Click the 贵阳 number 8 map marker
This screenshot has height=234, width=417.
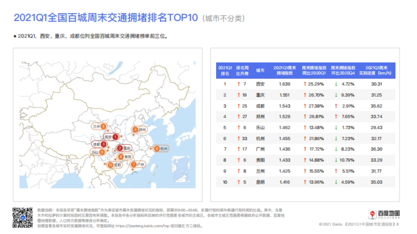pyautogui.click(x=120, y=157)
